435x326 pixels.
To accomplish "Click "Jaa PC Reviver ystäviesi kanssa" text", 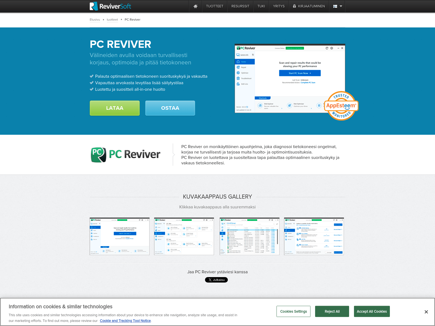I will (x=217, y=272).
